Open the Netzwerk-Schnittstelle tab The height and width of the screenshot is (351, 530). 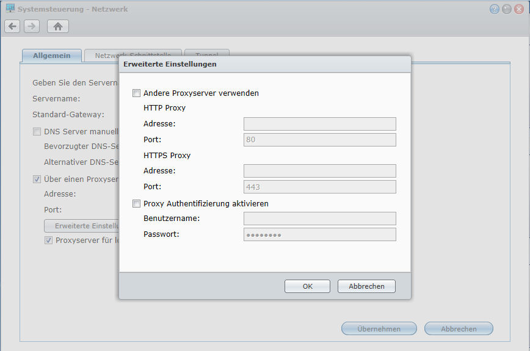(101, 56)
